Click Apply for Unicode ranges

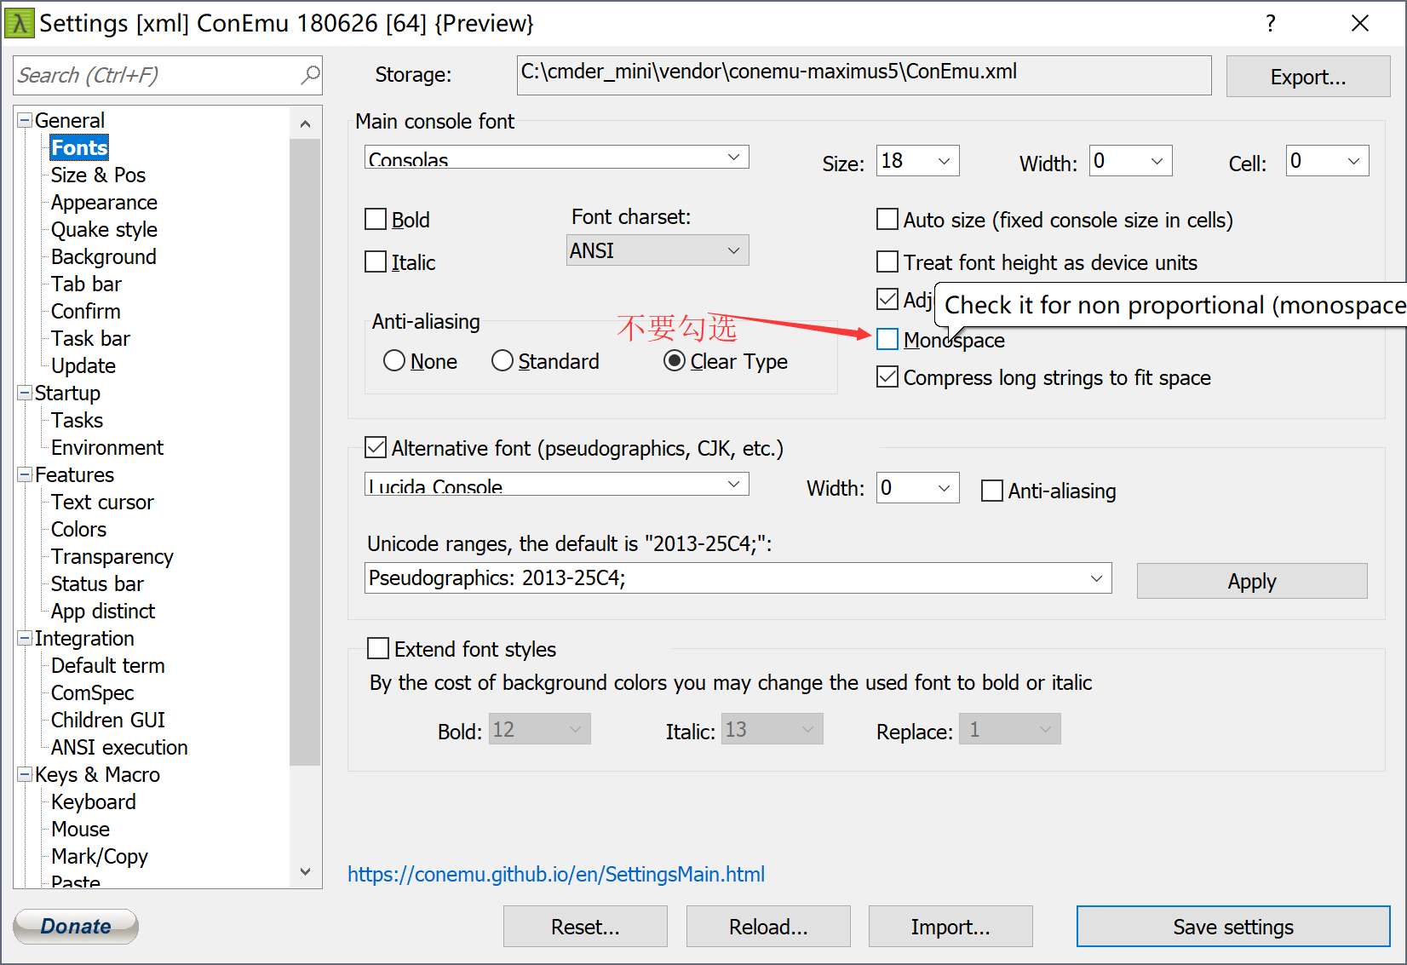pos(1252,581)
